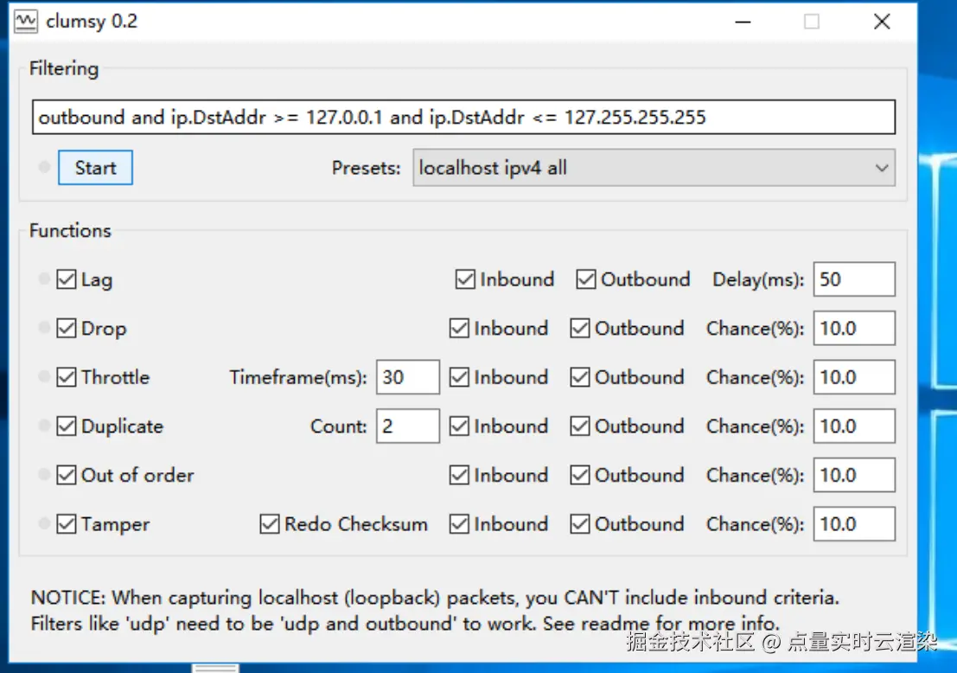Image resolution: width=957 pixels, height=673 pixels.
Task: Toggle Inbound checkbox in Lag row
Action: click(x=465, y=279)
